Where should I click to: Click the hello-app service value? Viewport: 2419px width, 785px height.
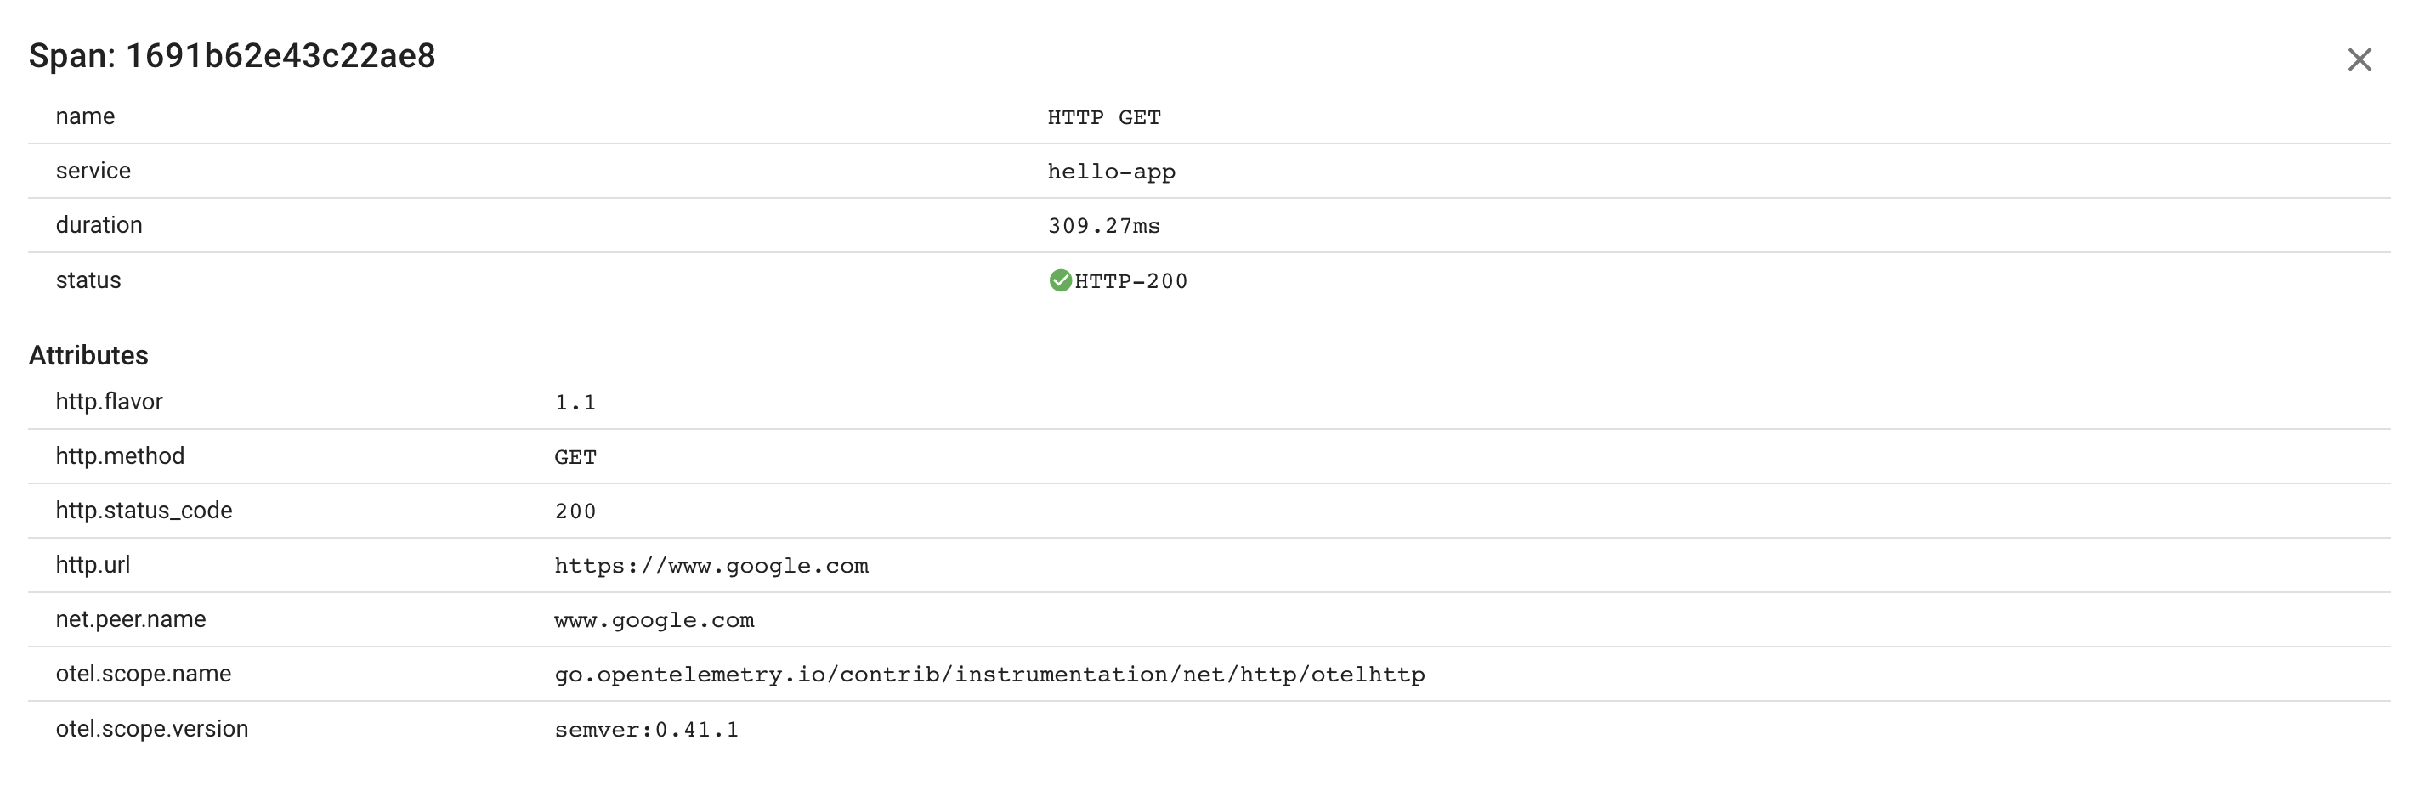point(1112,172)
